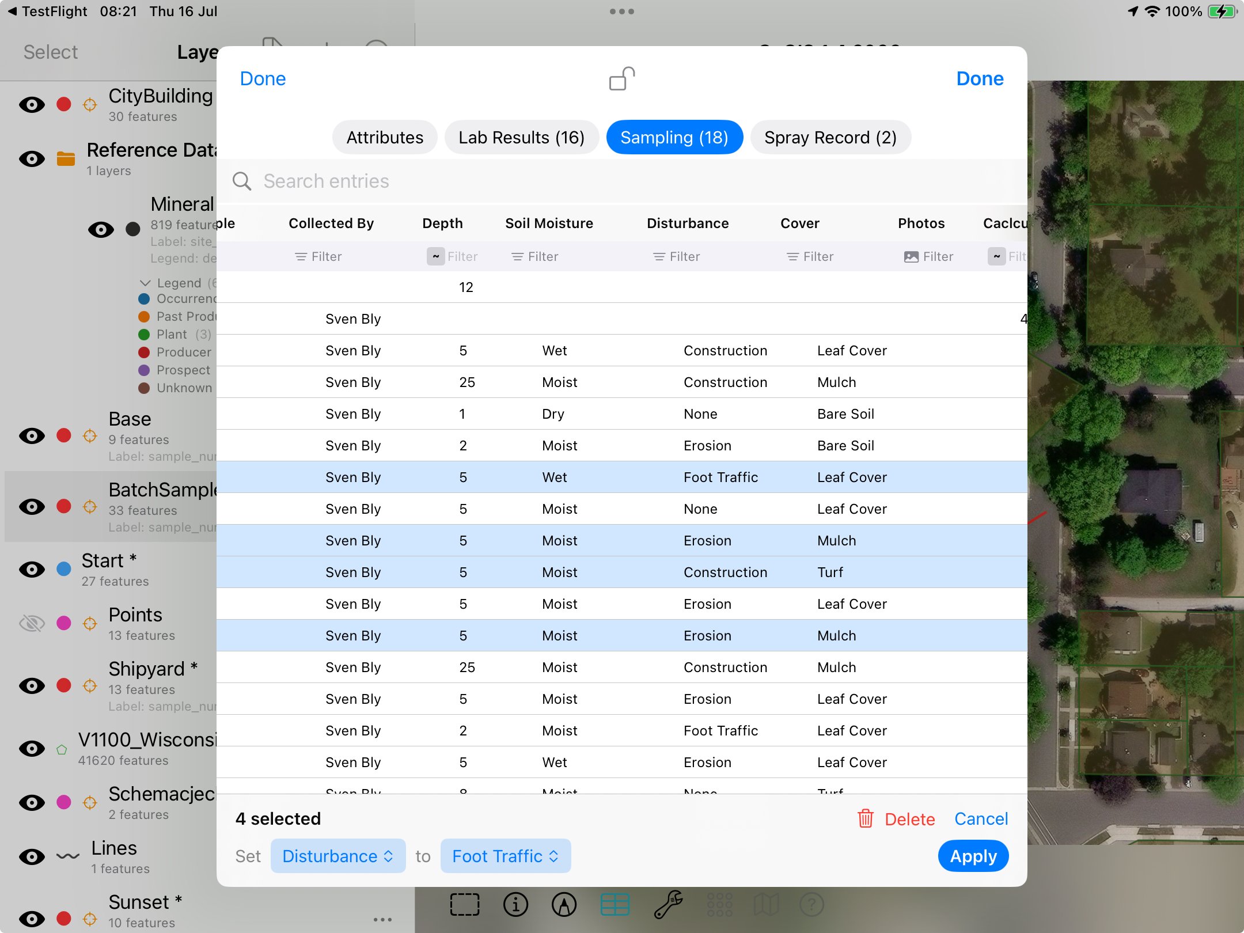Image resolution: width=1244 pixels, height=933 pixels.
Task: Open Collected By column filter
Action: [318, 257]
